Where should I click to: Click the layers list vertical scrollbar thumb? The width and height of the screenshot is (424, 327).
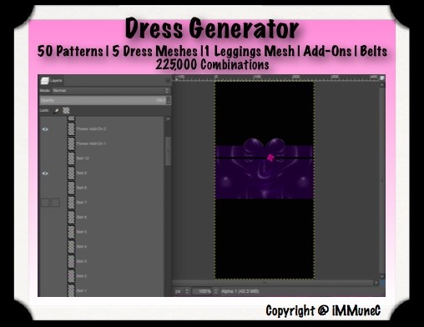point(168,151)
